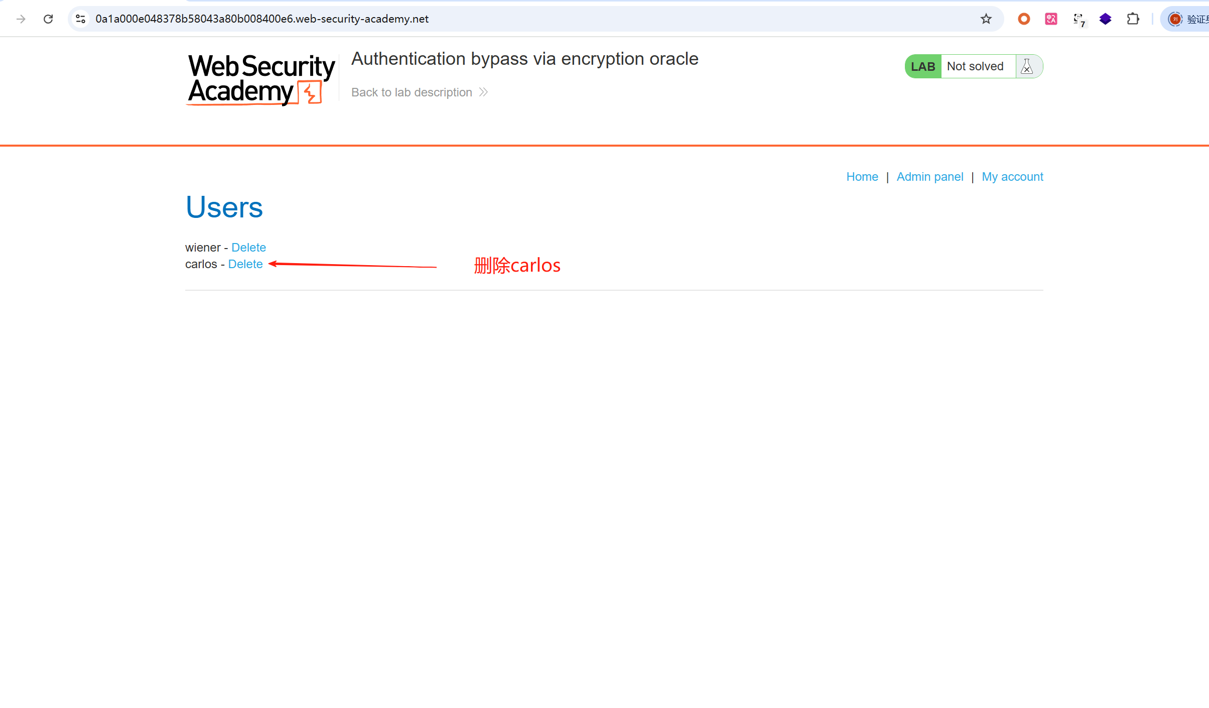Click the browser forward arrow
The image size is (1209, 708).
pyautogui.click(x=21, y=19)
